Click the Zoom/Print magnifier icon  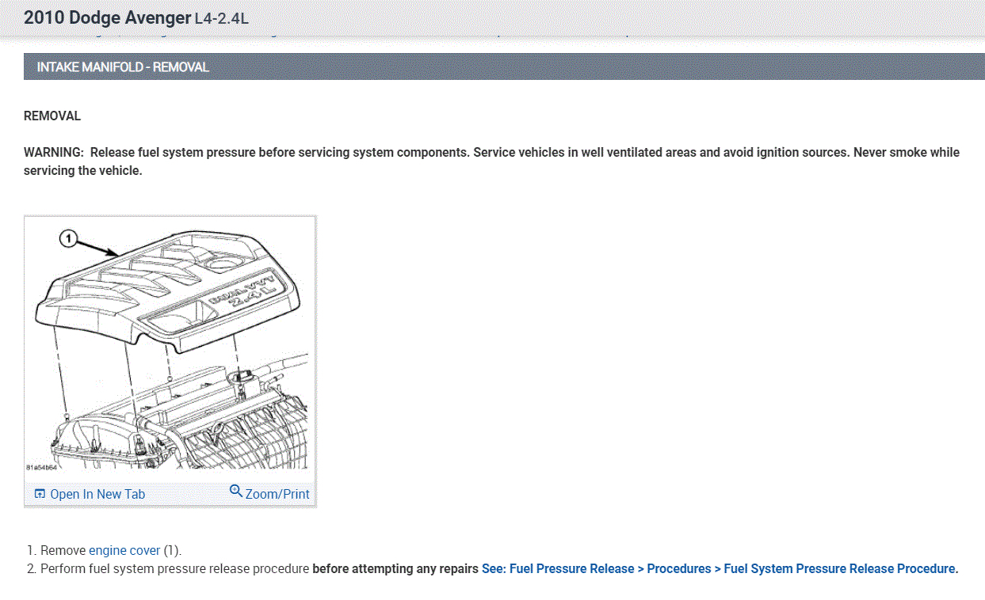[235, 491]
